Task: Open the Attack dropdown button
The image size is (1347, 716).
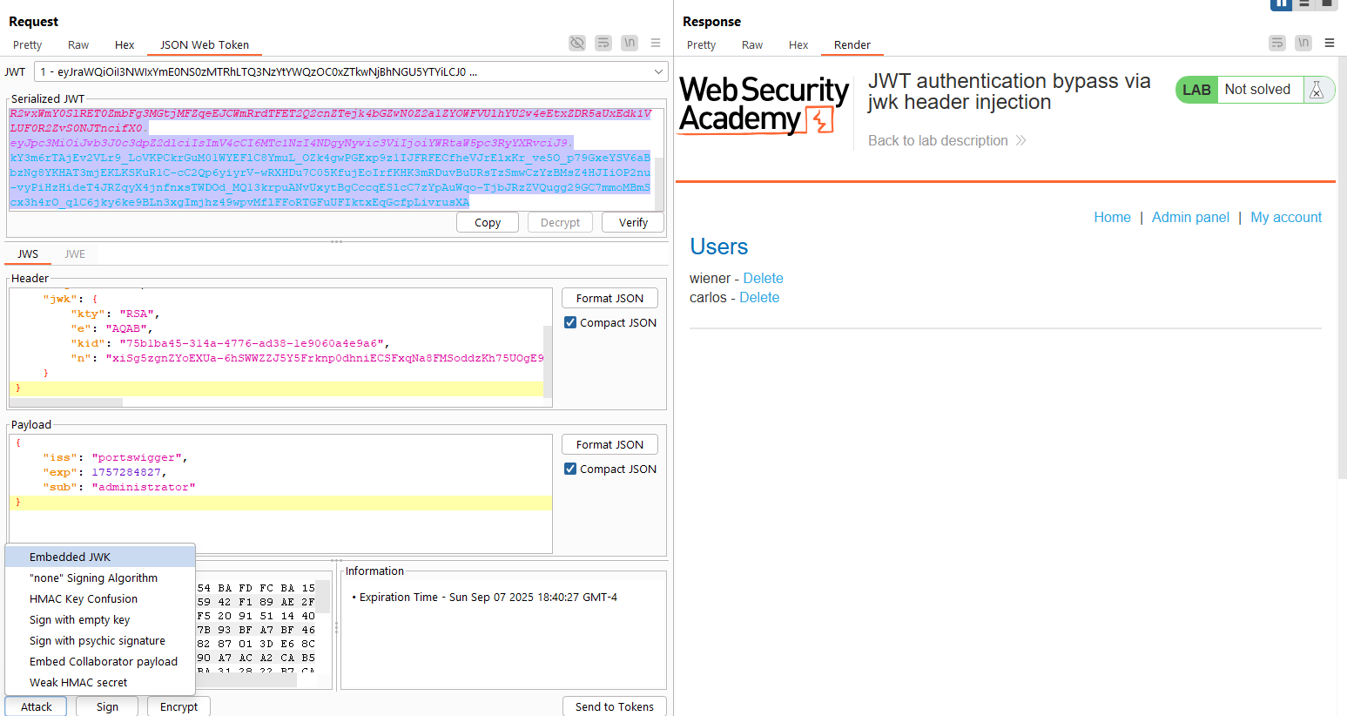Action: 36,706
